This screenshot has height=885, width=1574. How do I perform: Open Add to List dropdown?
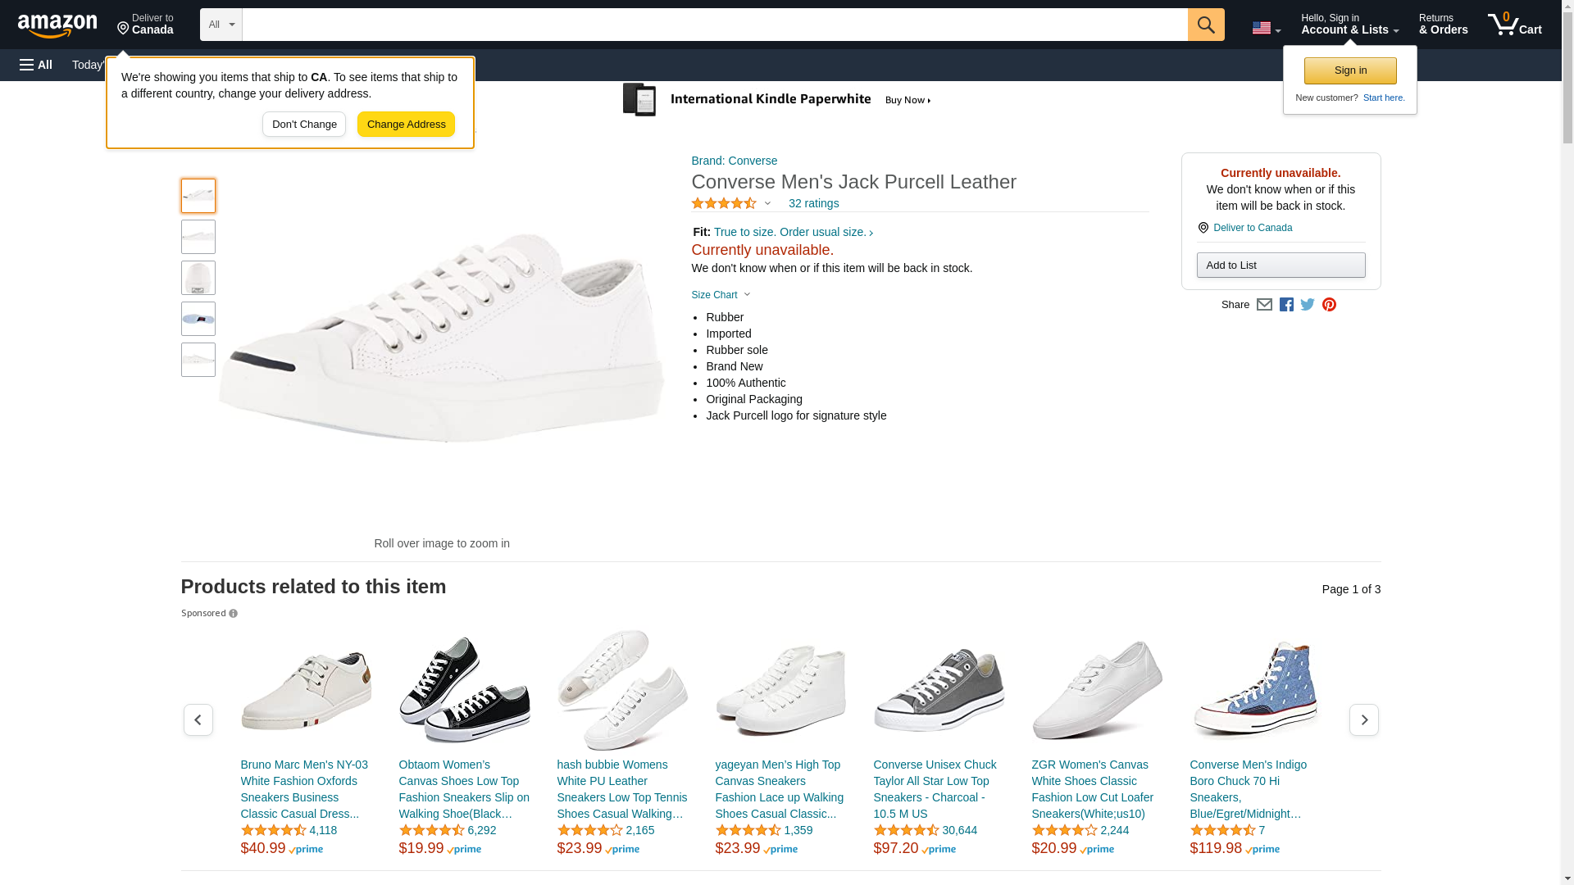[1281, 265]
